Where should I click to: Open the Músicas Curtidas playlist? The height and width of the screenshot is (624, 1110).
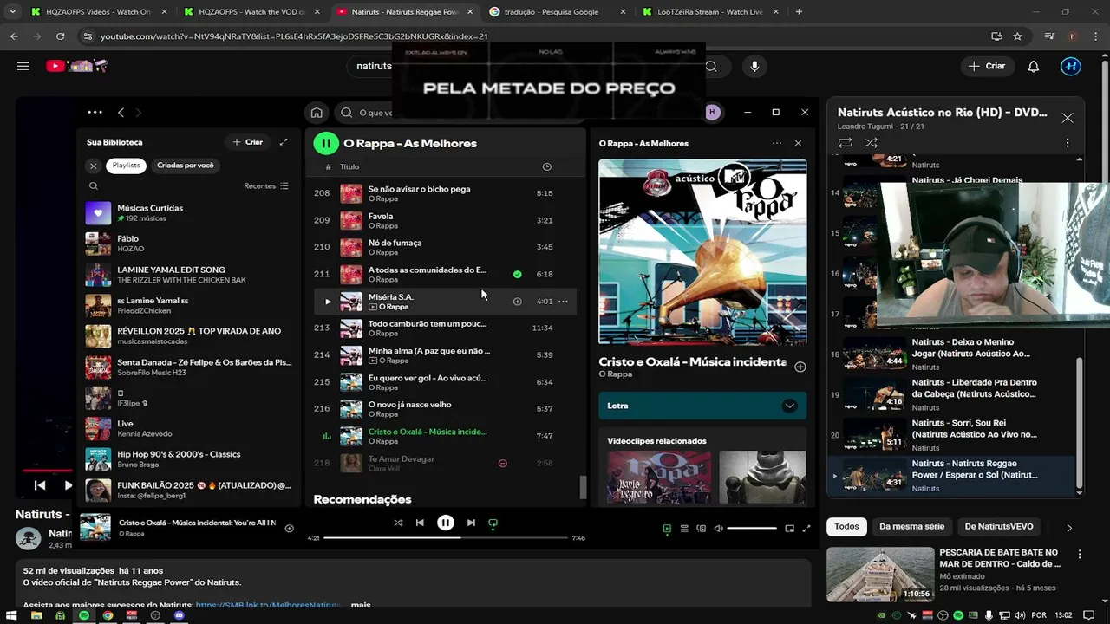click(187, 213)
